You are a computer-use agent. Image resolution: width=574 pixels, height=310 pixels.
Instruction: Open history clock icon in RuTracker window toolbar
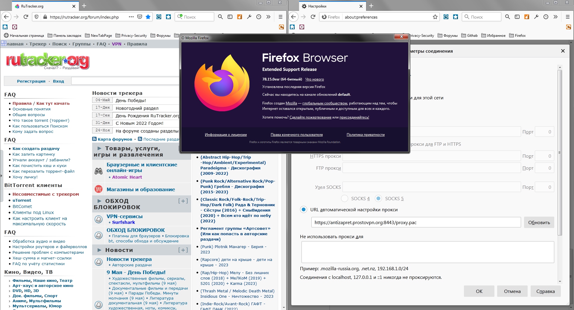click(259, 17)
